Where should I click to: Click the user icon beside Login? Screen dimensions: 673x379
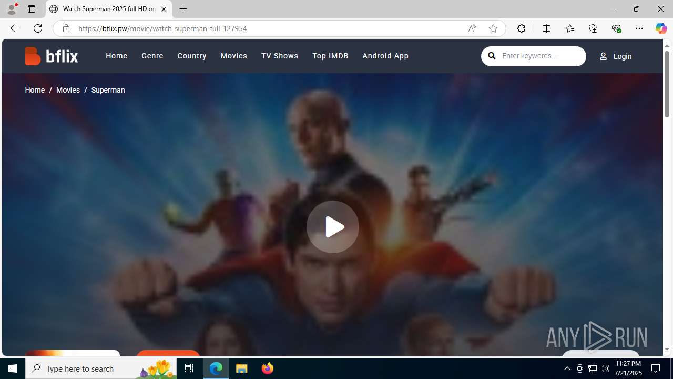pyautogui.click(x=603, y=56)
